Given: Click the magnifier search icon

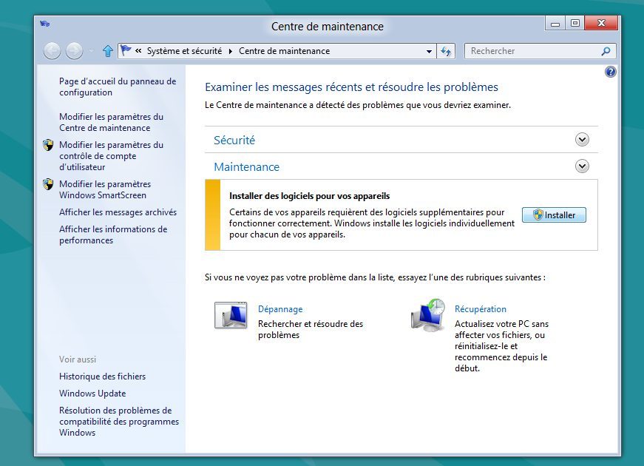Looking at the screenshot, I should (x=606, y=51).
